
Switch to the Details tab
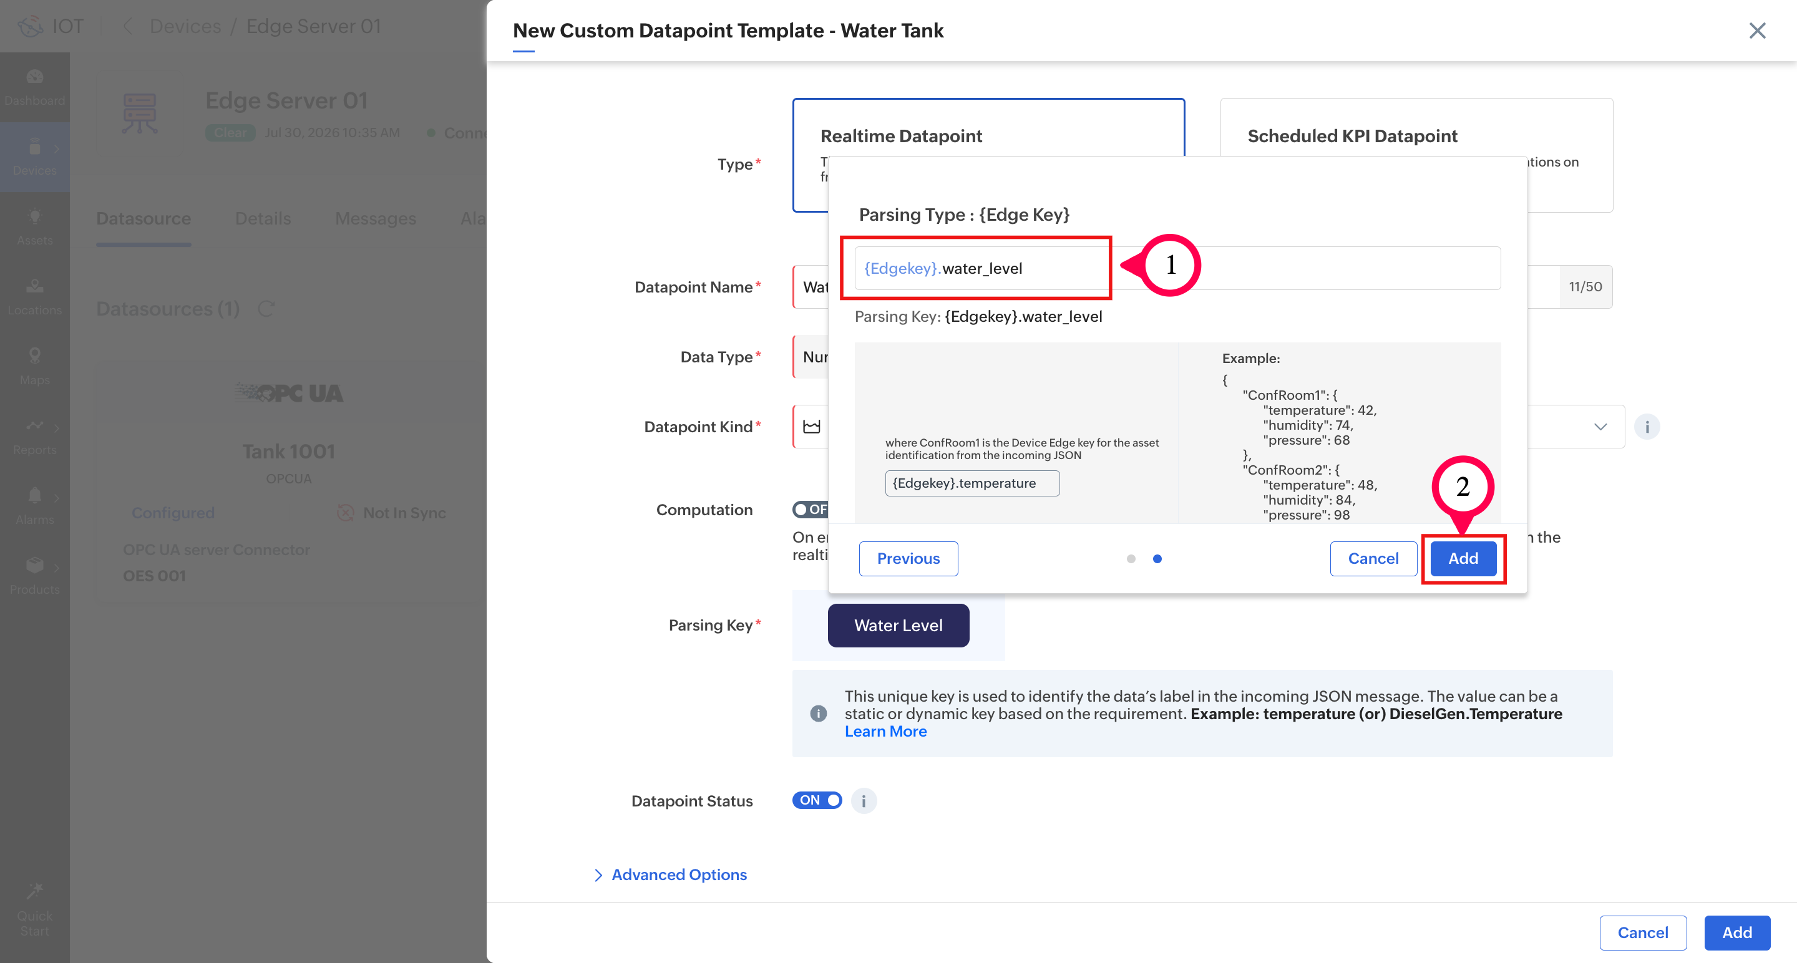(x=263, y=219)
